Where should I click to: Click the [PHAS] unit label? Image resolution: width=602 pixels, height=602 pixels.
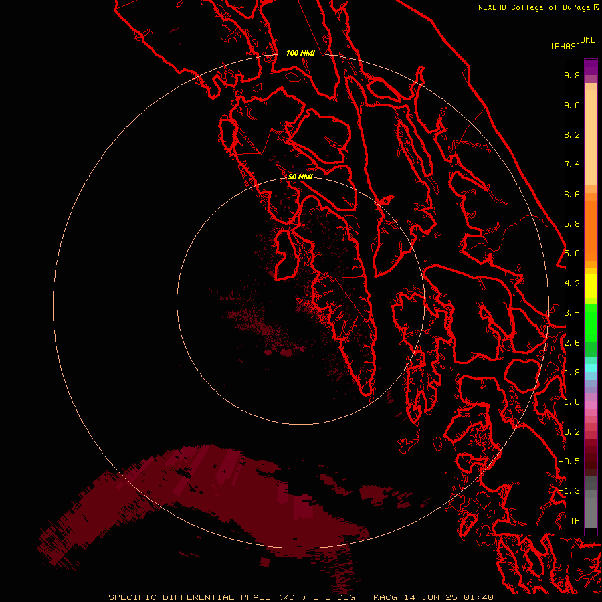(x=565, y=47)
